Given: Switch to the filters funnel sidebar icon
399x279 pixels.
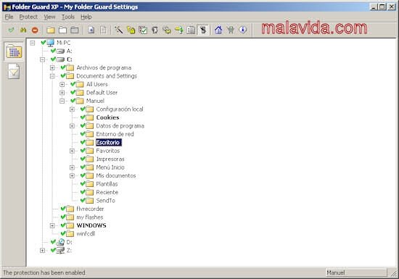Looking at the screenshot, I should (14, 72).
